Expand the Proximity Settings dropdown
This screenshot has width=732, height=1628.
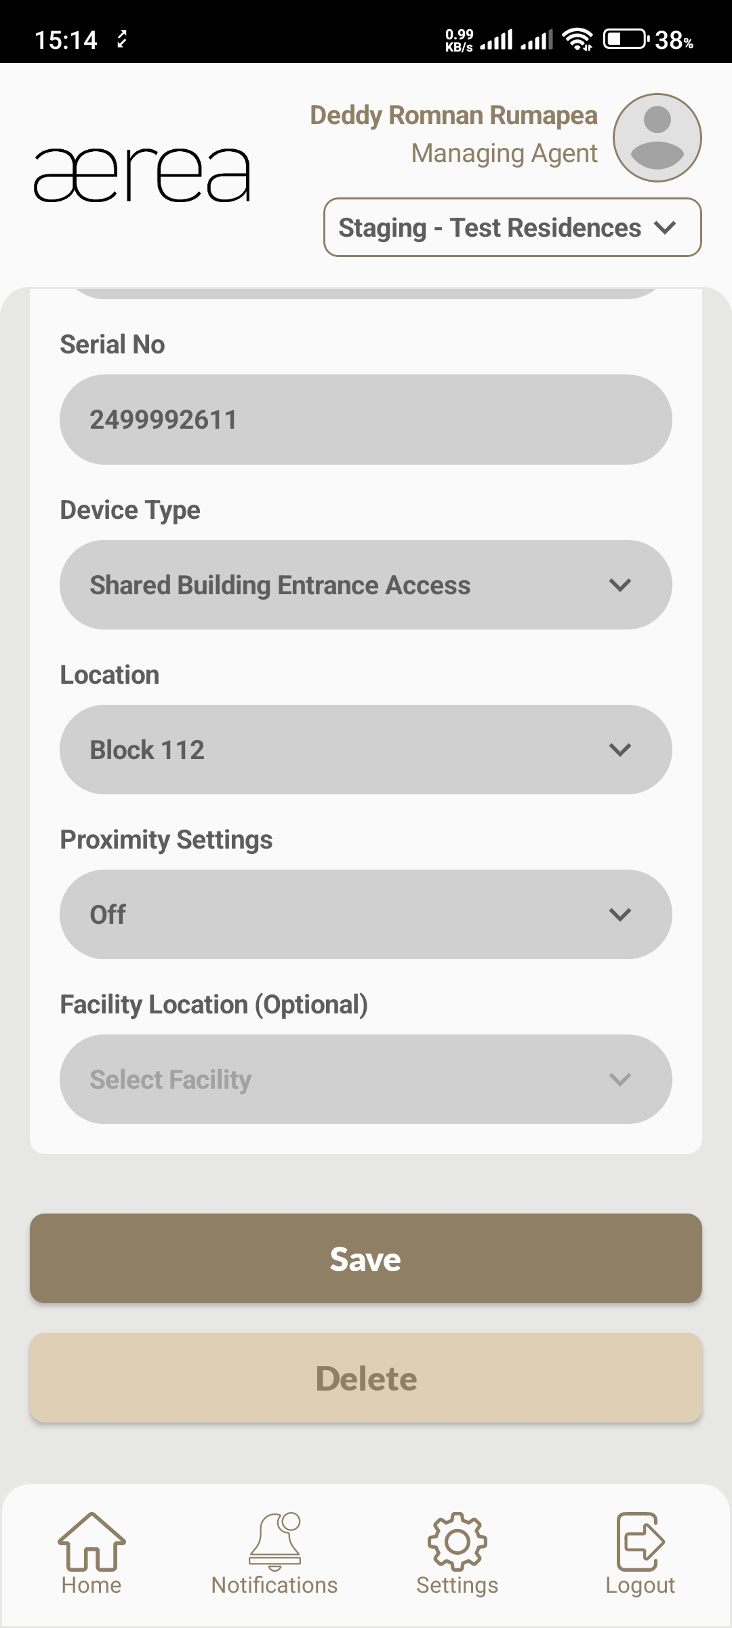point(366,914)
